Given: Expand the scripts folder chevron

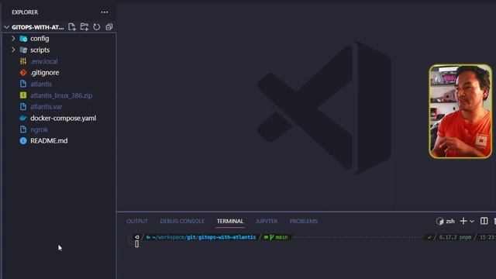Looking at the screenshot, I should 13,50.
